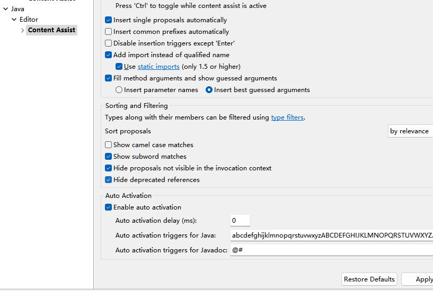Select Content Assist in the tree

52,30
